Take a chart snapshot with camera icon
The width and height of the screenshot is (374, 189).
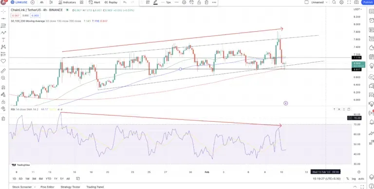[356, 2]
